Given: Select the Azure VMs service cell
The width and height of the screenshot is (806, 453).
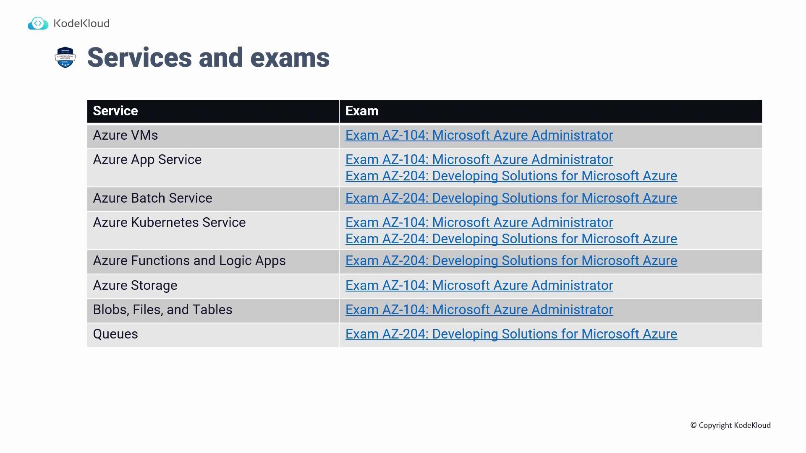Looking at the screenshot, I should tap(126, 135).
